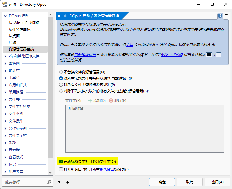This screenshot has height=189, width=232.
Task: Expand the 查看器 category
Action: pos(5,150)
